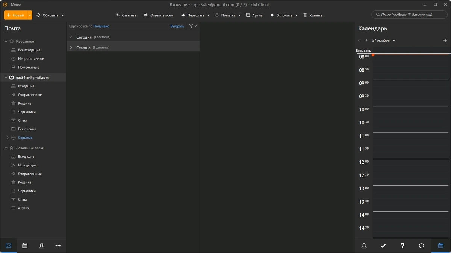Expand the Скрытые folders group
The height and width of the screenshot is (253, 451).
coord(8,138)
